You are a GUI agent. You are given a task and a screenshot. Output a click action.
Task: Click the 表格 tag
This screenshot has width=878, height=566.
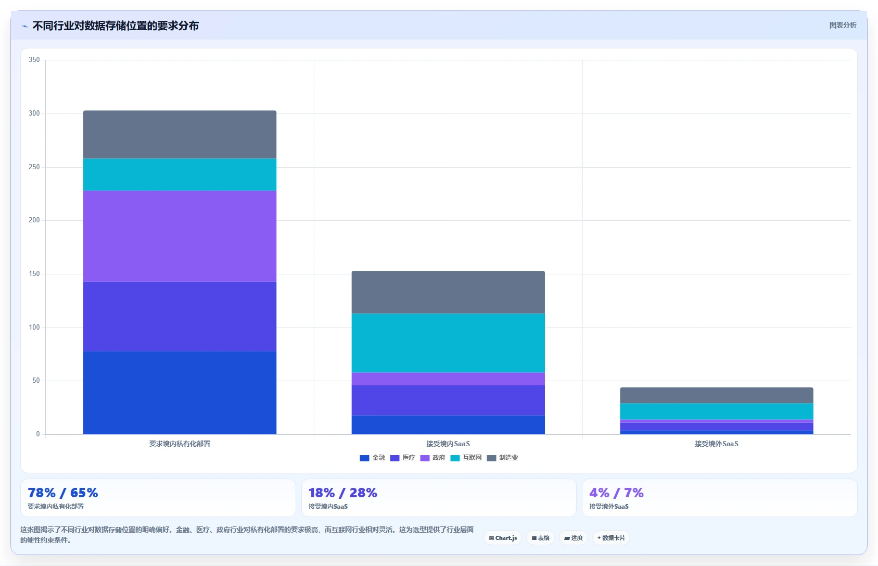click(540, 538)
